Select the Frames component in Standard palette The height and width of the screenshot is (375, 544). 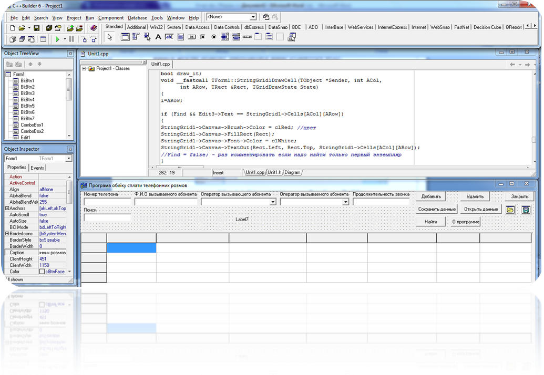coord(125,37)
